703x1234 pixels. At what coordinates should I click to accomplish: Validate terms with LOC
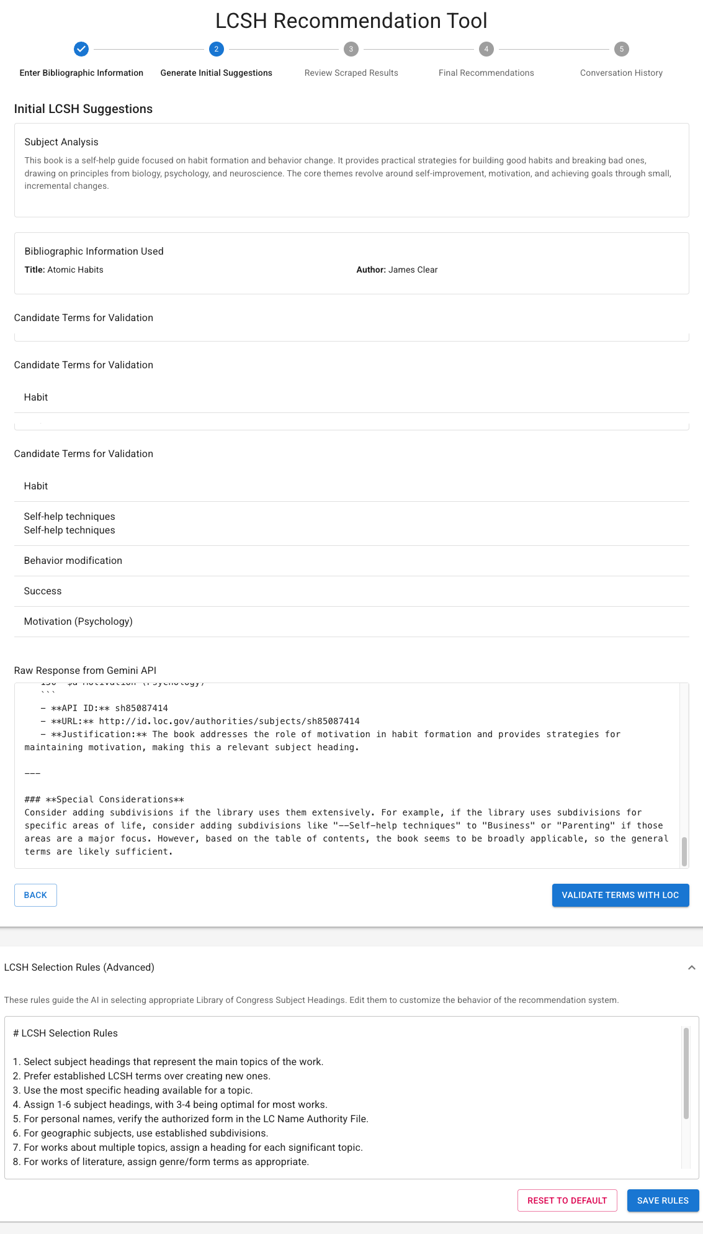tap(620, 895)
